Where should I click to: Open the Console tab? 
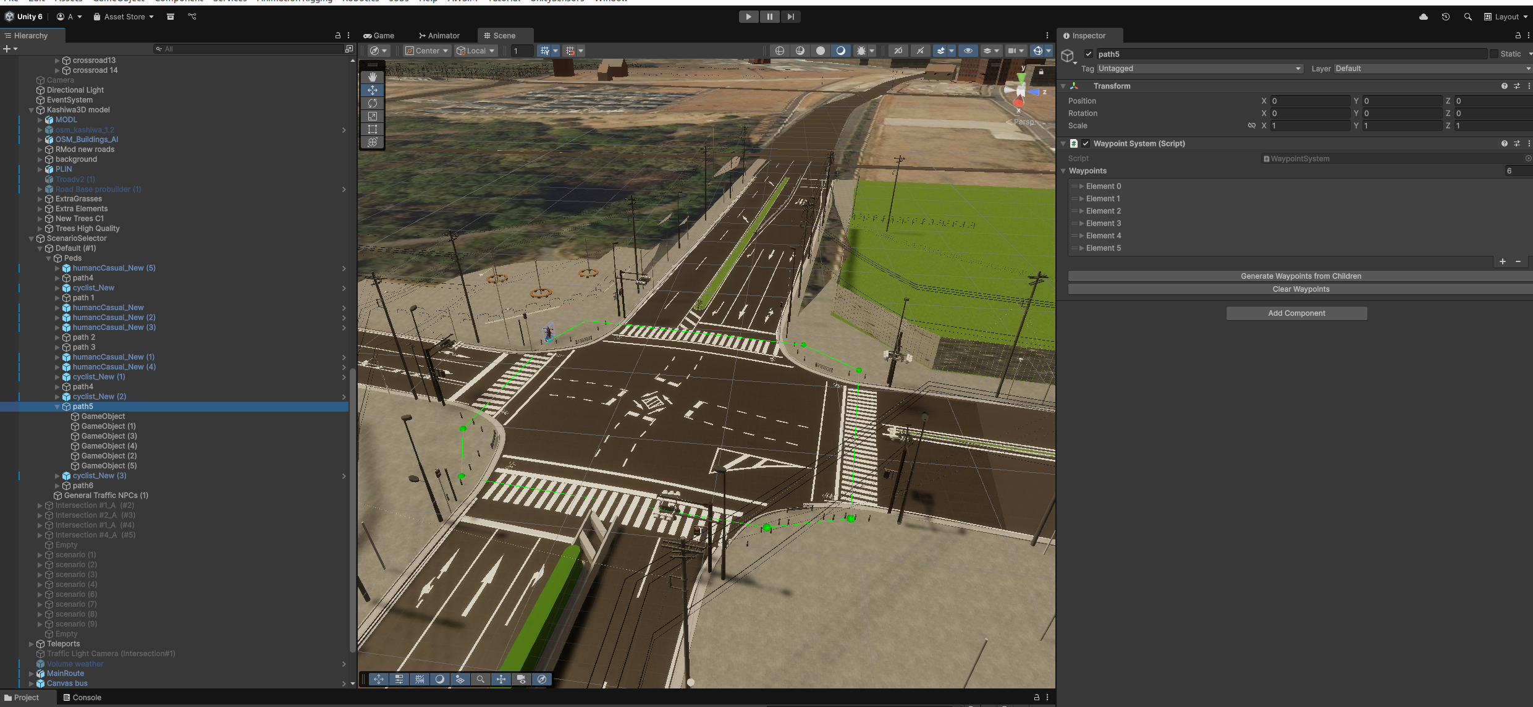tap(82, 697)
